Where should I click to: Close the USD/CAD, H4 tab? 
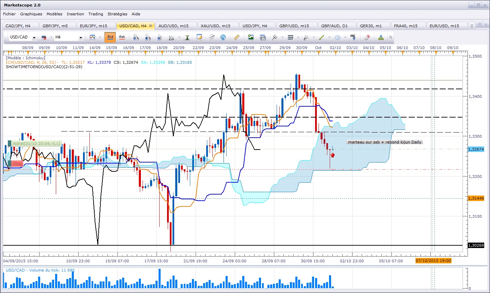(x=150, y=26)
